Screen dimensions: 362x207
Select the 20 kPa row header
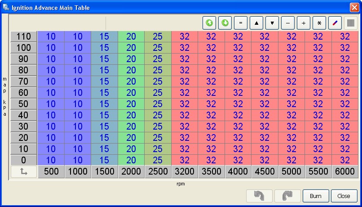pyautogui.click(x=24, y=138)
